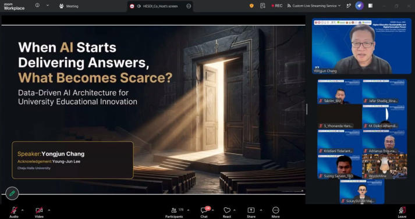Click the panel divider handle beside slide
415x219 pixels.
click(x=307, y=109)
